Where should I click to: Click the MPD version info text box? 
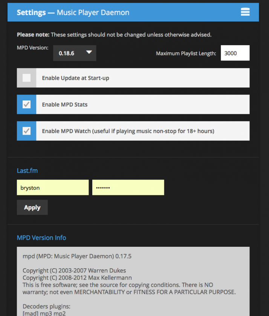[x=133, y=281]
